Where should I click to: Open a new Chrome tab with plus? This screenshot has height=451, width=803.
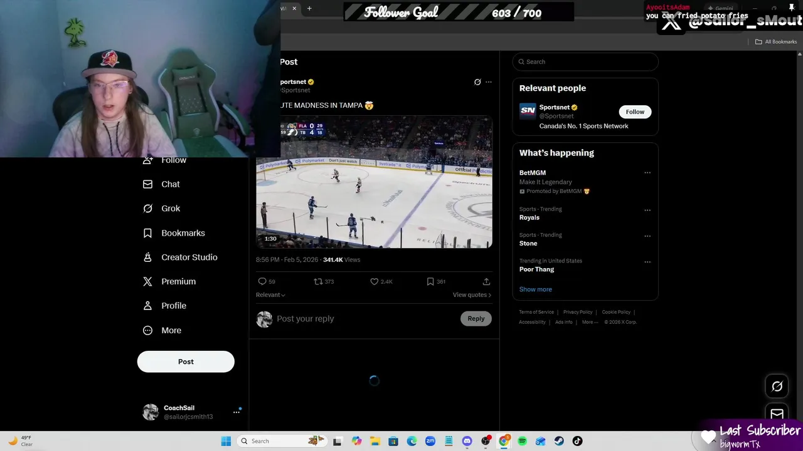click(309, 8)
